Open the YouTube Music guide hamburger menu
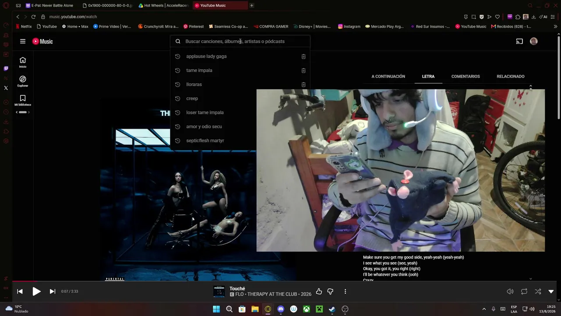Screen dimensions: 561x316 click(23, 41)
